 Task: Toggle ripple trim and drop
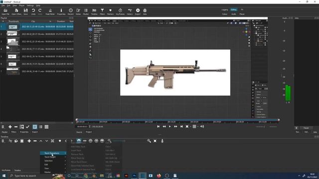(x=91, y=141)
